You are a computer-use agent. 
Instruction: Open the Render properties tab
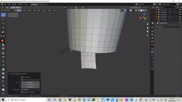point(152,31)
